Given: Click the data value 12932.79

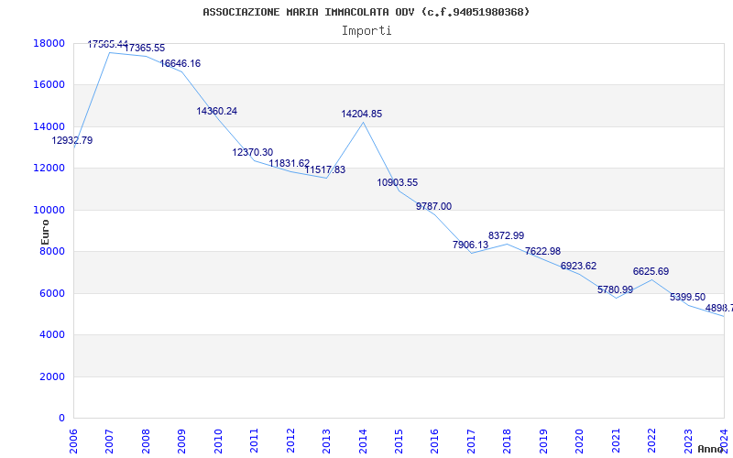Looking at the screenshot, I should pos(72,140).
